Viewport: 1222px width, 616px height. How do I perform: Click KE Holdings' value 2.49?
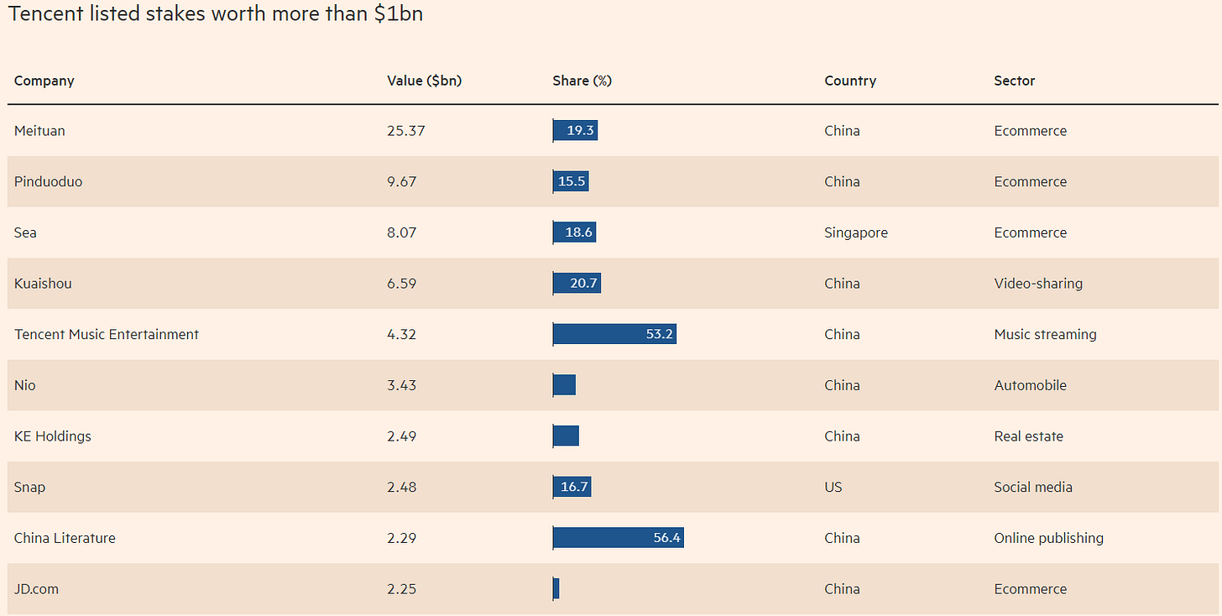[401, 436]
